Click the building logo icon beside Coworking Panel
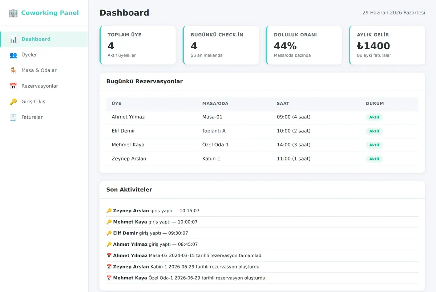 coord(13,13)
